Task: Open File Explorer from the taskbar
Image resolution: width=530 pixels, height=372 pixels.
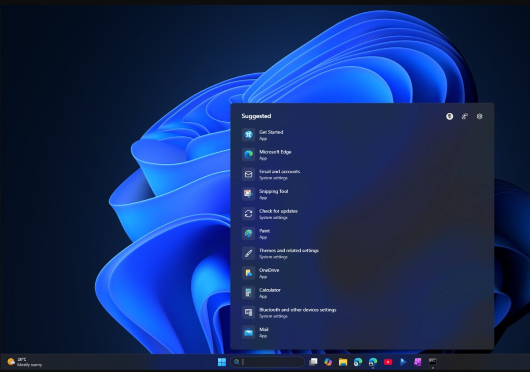Action: [343, 362]
